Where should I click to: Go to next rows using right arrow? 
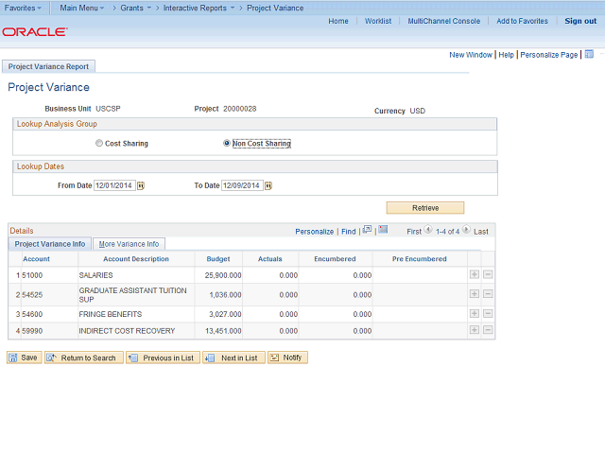pyautogui.click(x=465, y=230)
